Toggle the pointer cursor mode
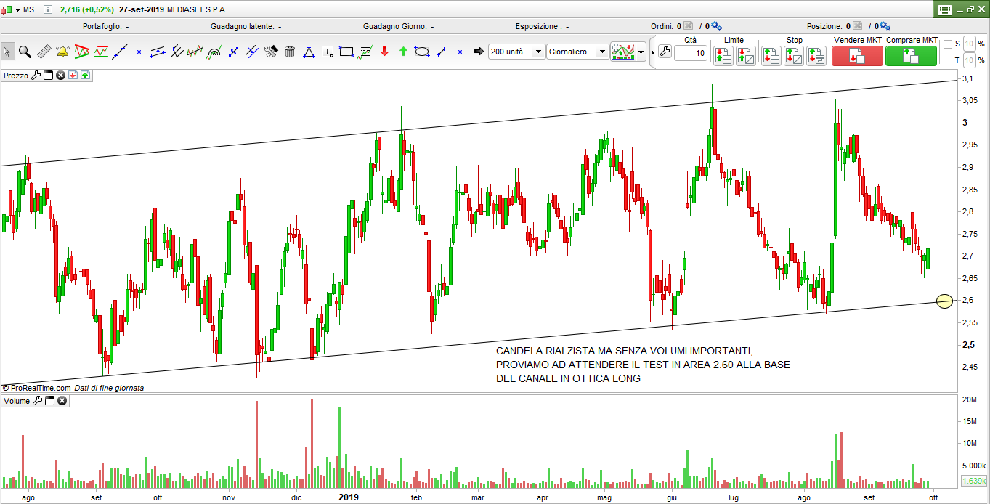The width and height of the screenshot is (990, 504). (7, 52)
